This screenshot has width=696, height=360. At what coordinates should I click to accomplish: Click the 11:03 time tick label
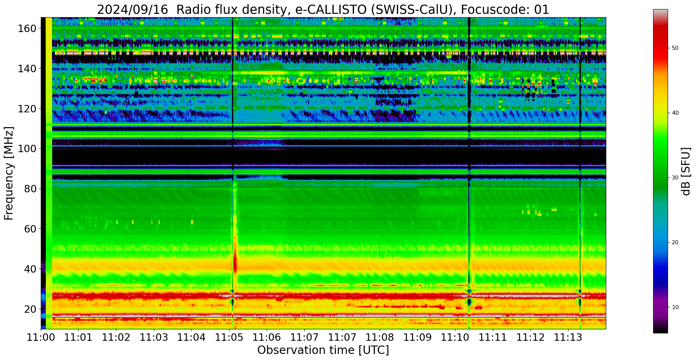pyautogui.click(x=154, y=337)
